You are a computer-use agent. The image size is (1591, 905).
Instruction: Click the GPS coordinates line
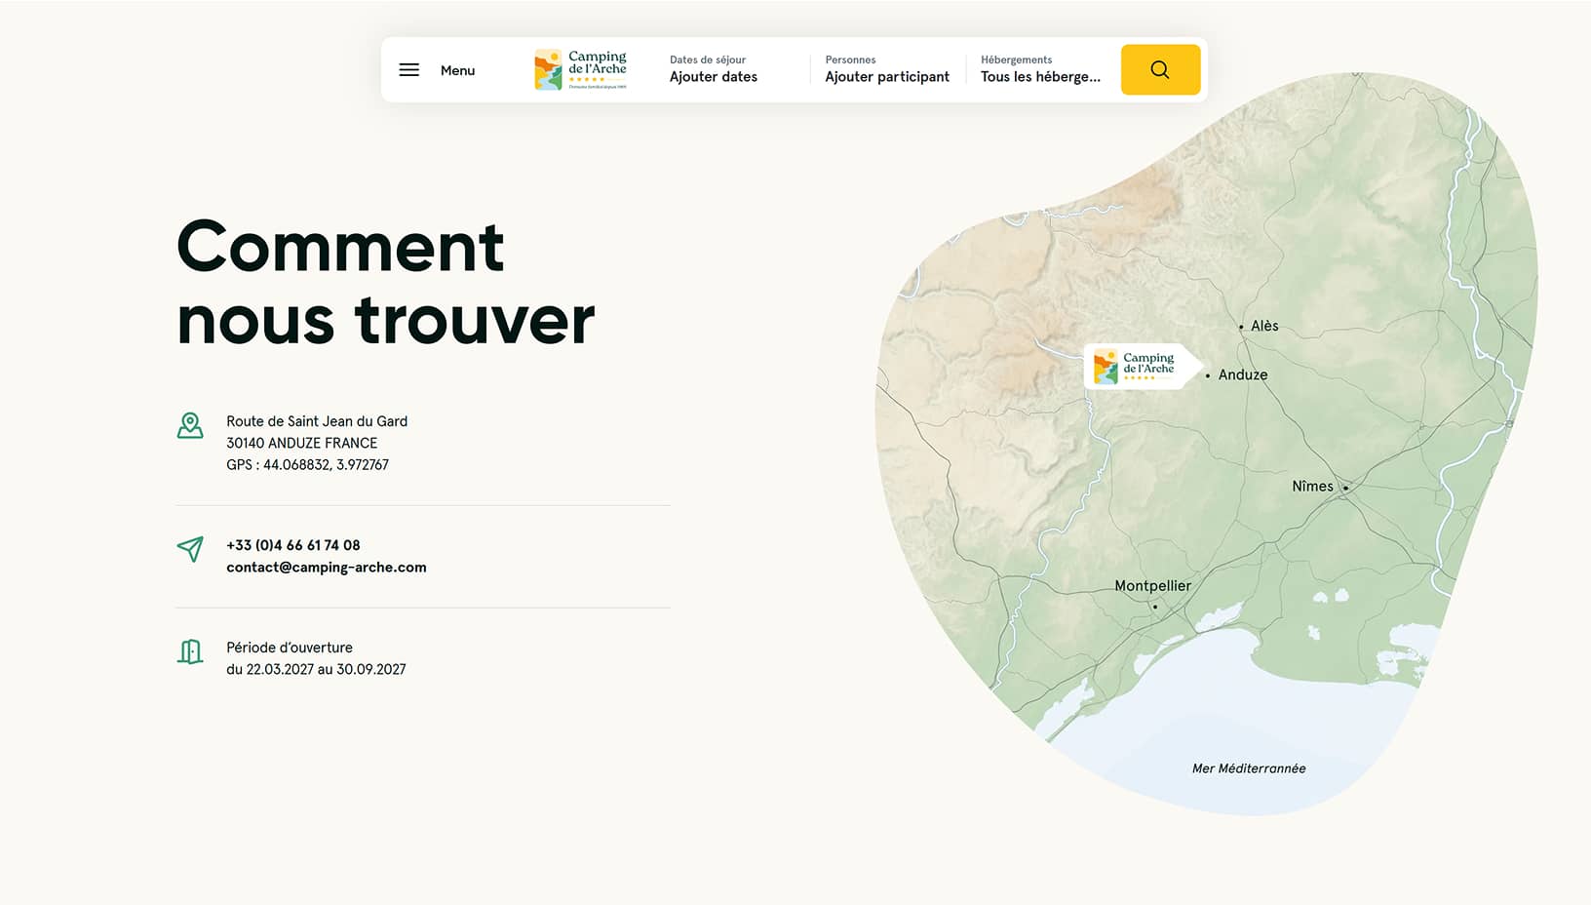(x=307, y=464)
